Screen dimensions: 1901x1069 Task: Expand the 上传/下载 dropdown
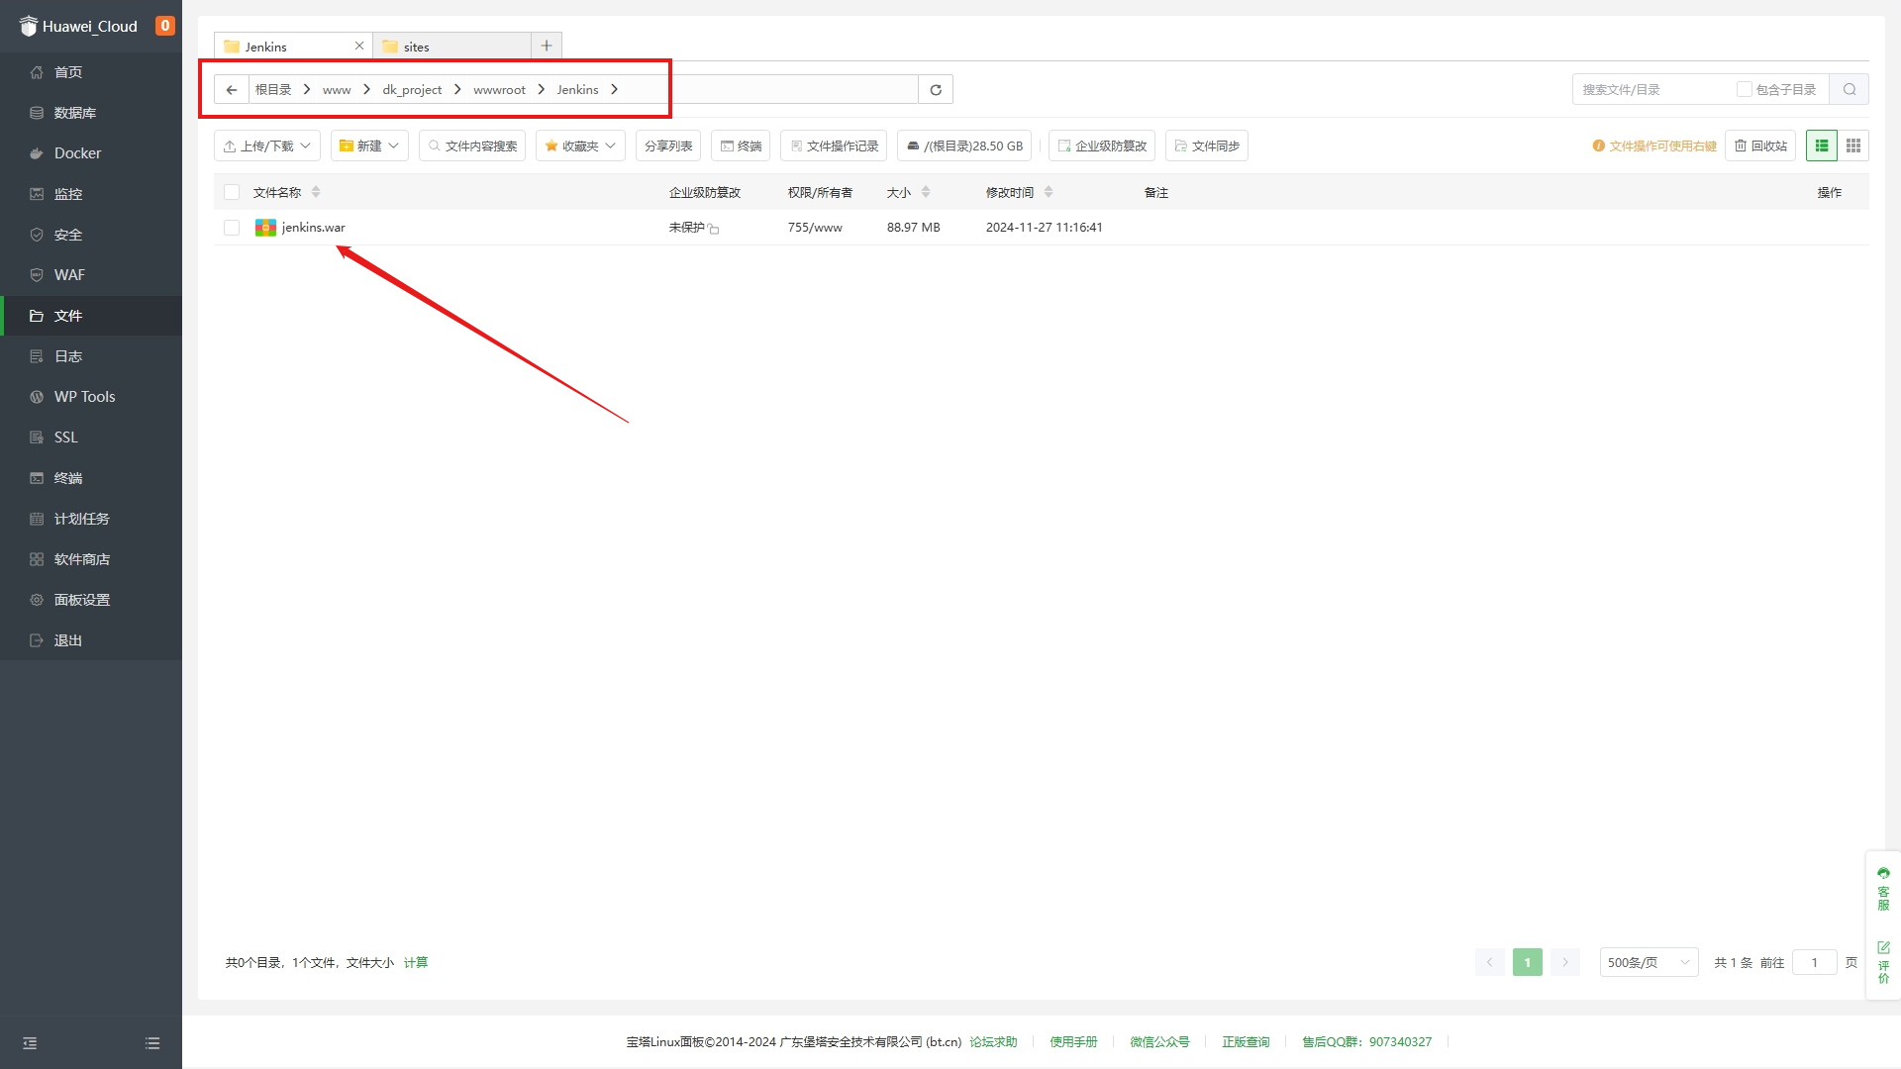(267, 146)
